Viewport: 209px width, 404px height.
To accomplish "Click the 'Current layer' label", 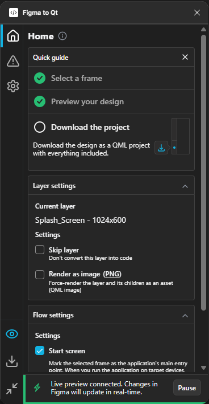I will pyautogui.click(x=55, y=206).
